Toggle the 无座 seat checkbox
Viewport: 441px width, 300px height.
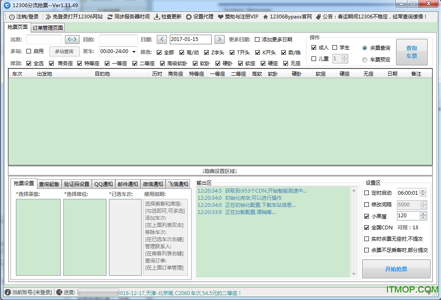pos(286,64)
